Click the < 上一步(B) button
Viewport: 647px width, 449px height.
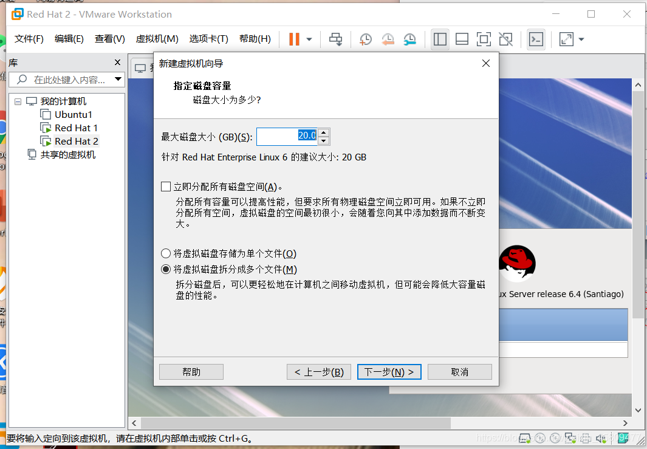point(319,372)
